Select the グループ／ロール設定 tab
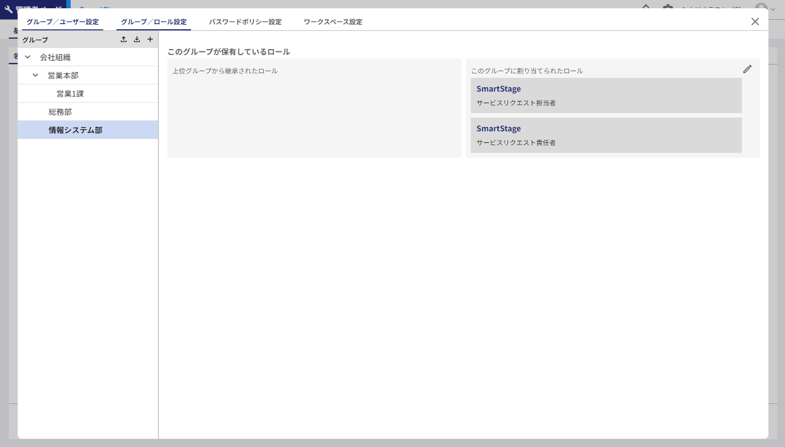Screen dimensions: 785x447 (x=153, y=22)
